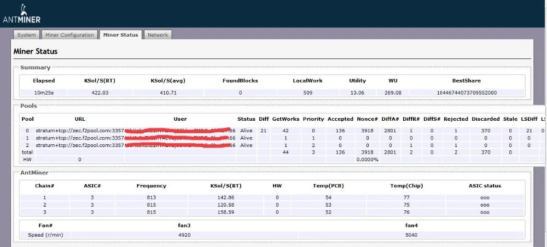This screenshot has height=247, width=547.
Task: Select pool 1 stratum URL
Action: tap(80, 138)
